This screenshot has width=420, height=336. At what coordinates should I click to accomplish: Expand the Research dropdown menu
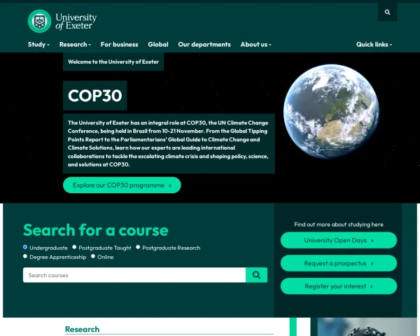pos(75,45)
